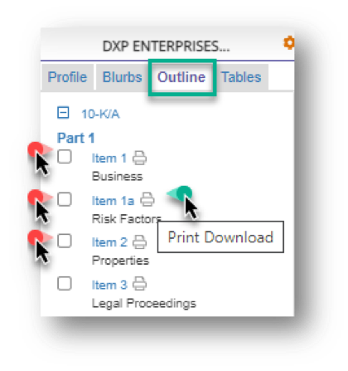Open the Item 3 link

[109, 285]
